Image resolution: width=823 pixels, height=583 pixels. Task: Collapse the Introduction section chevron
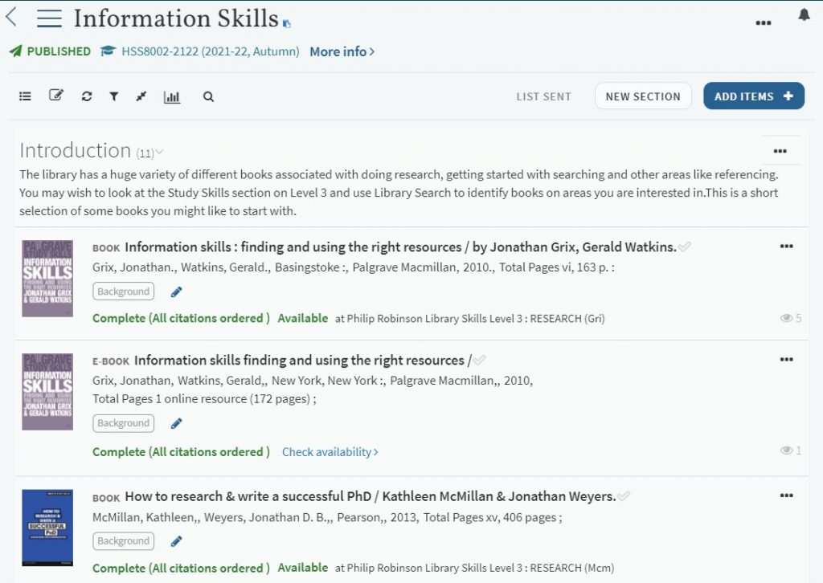159,152
